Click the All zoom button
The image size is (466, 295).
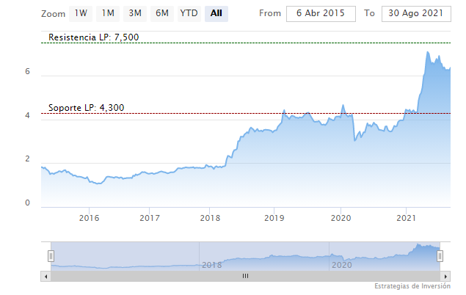[216, 13]
